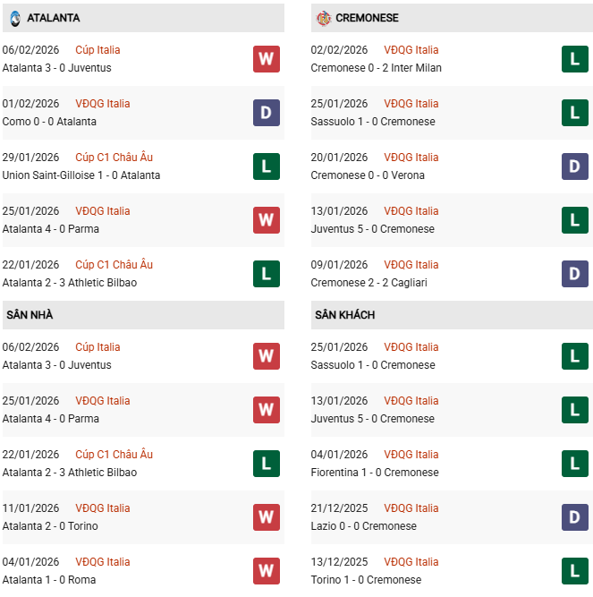Click the Cremonese team crest icon
The image size is (593, 597).
pyautogui.click(x=324, y=18)
